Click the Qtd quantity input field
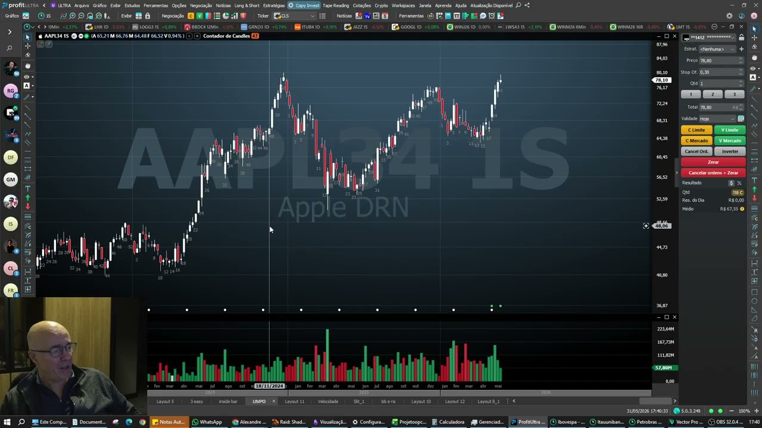Image resolution: width=762 pixels, height=428 pixels. pos(721,83)
